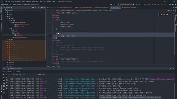Open the Navigate menu

coord(18,2)
